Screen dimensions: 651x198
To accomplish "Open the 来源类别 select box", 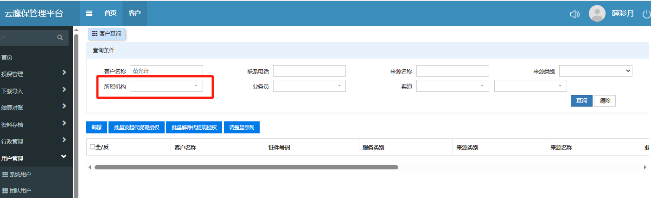I will tap(596, 71).
